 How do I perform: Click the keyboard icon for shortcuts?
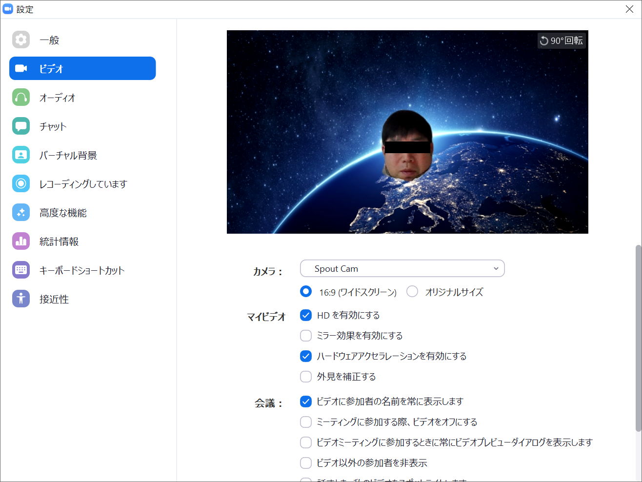(21, 270)
